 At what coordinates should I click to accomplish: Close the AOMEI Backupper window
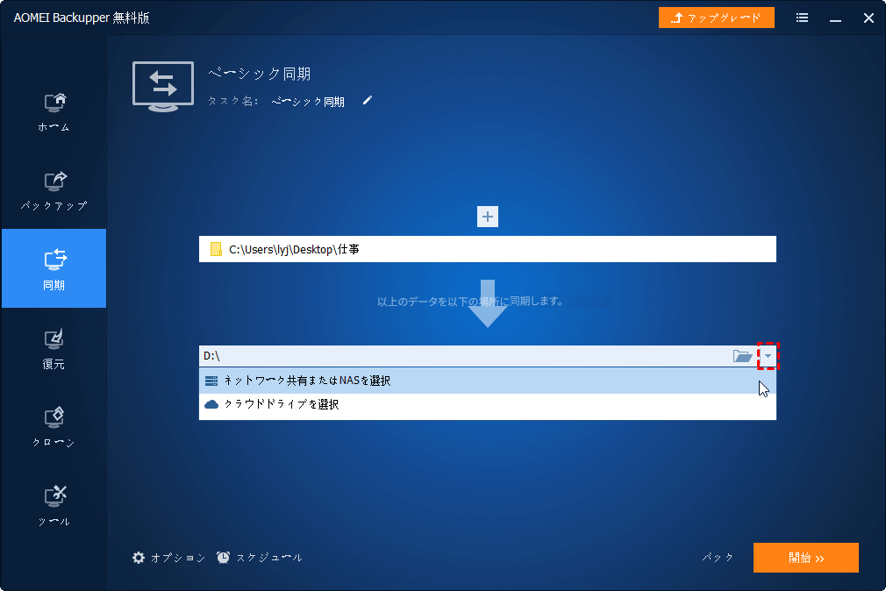tap(868, 18)
